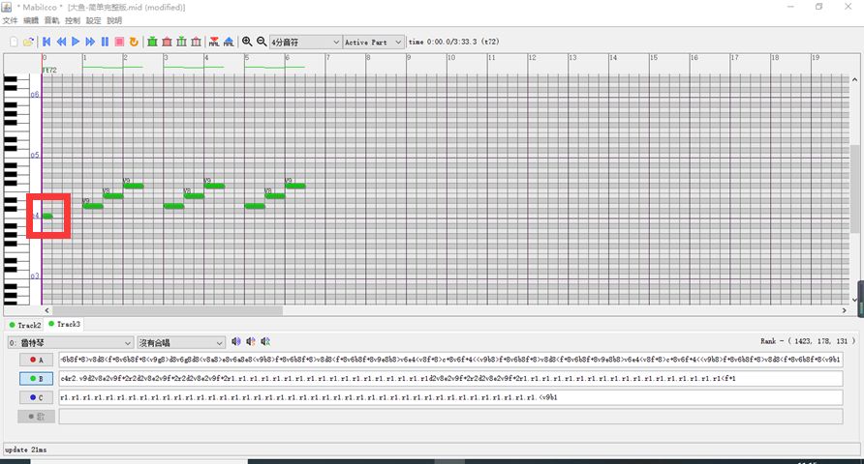864x464 pixels.
Task: Click the t72 tempo marker
Action: point(49,70)
